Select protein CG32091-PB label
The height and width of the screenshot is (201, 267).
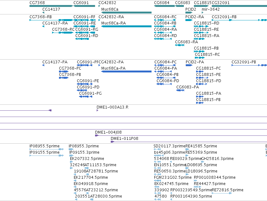(x=244, y=62)
